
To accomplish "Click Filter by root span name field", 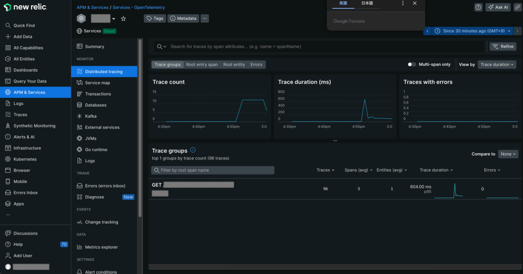I will pyautogui.click(x=213, y=170).
